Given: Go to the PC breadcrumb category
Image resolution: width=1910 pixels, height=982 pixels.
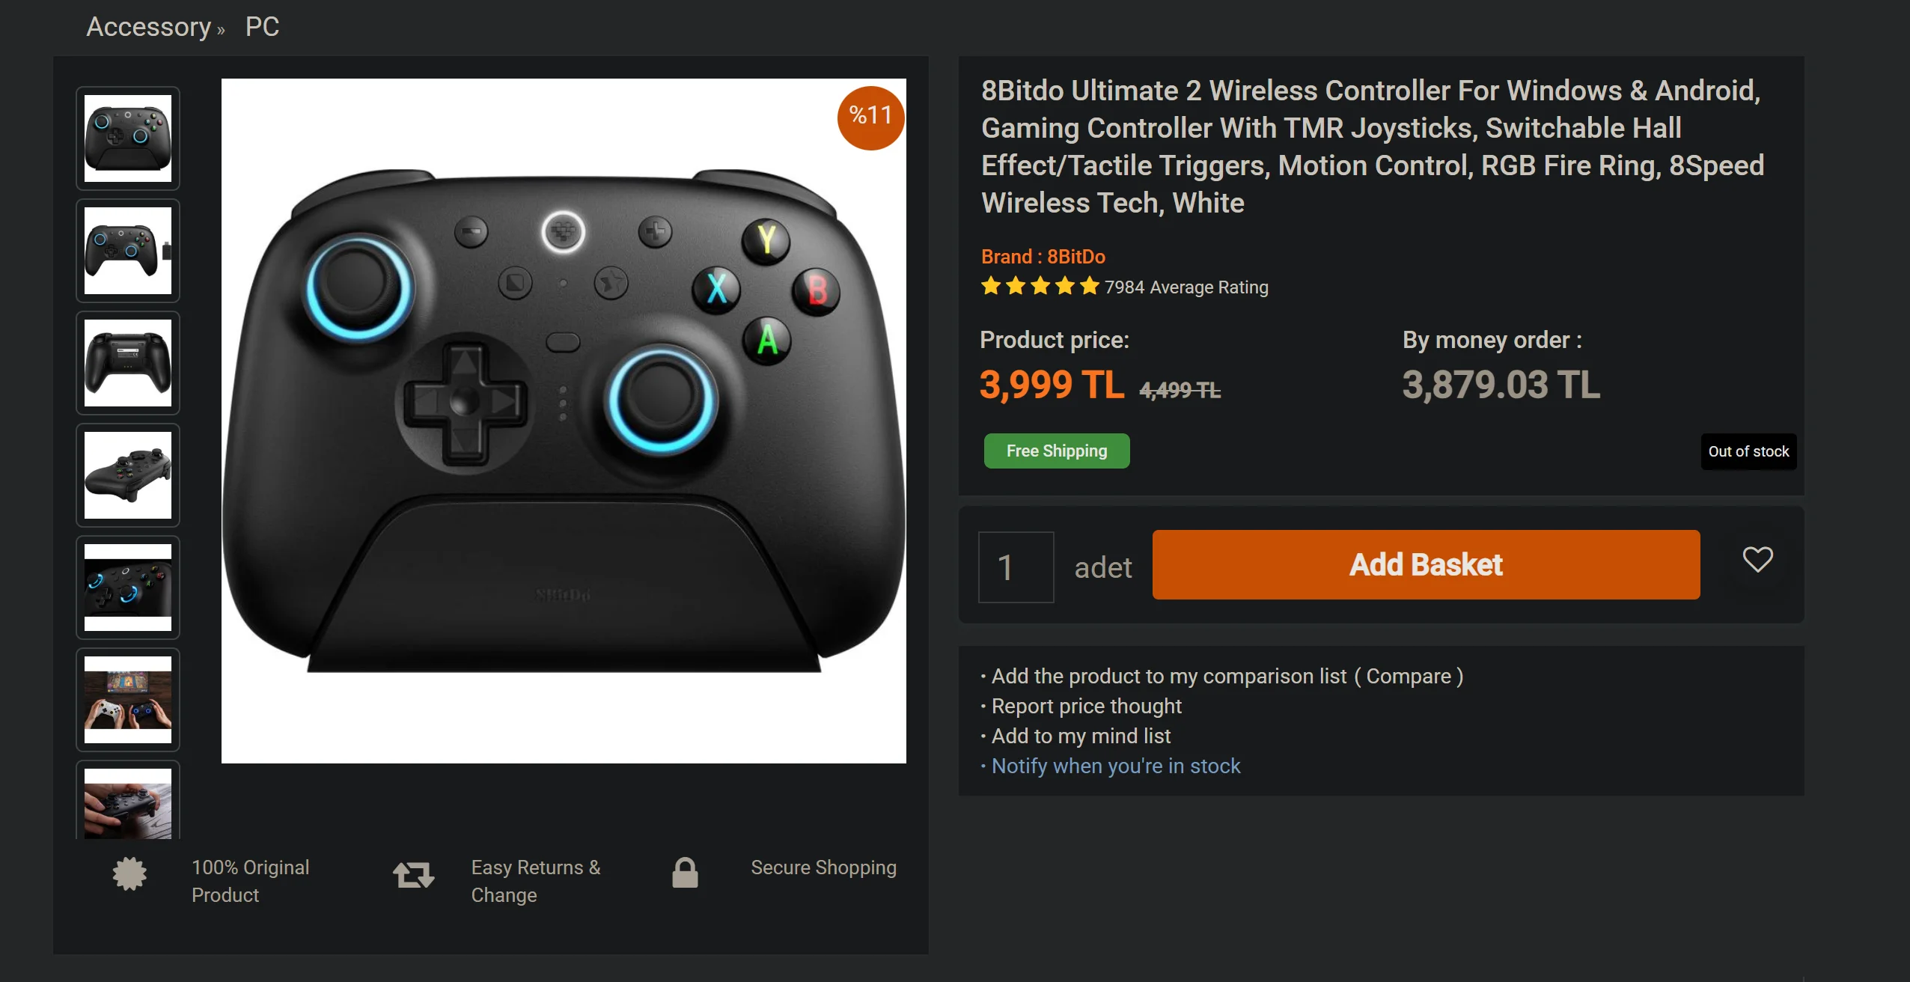Looking at the screenshot, I should 262,27.
